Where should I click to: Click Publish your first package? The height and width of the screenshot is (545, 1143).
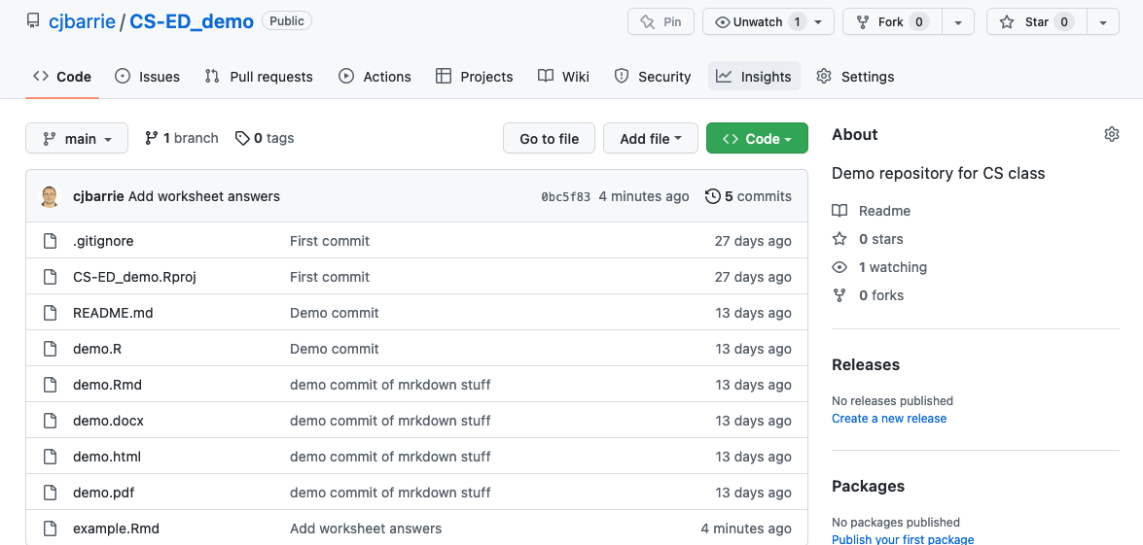coord(903,539)
